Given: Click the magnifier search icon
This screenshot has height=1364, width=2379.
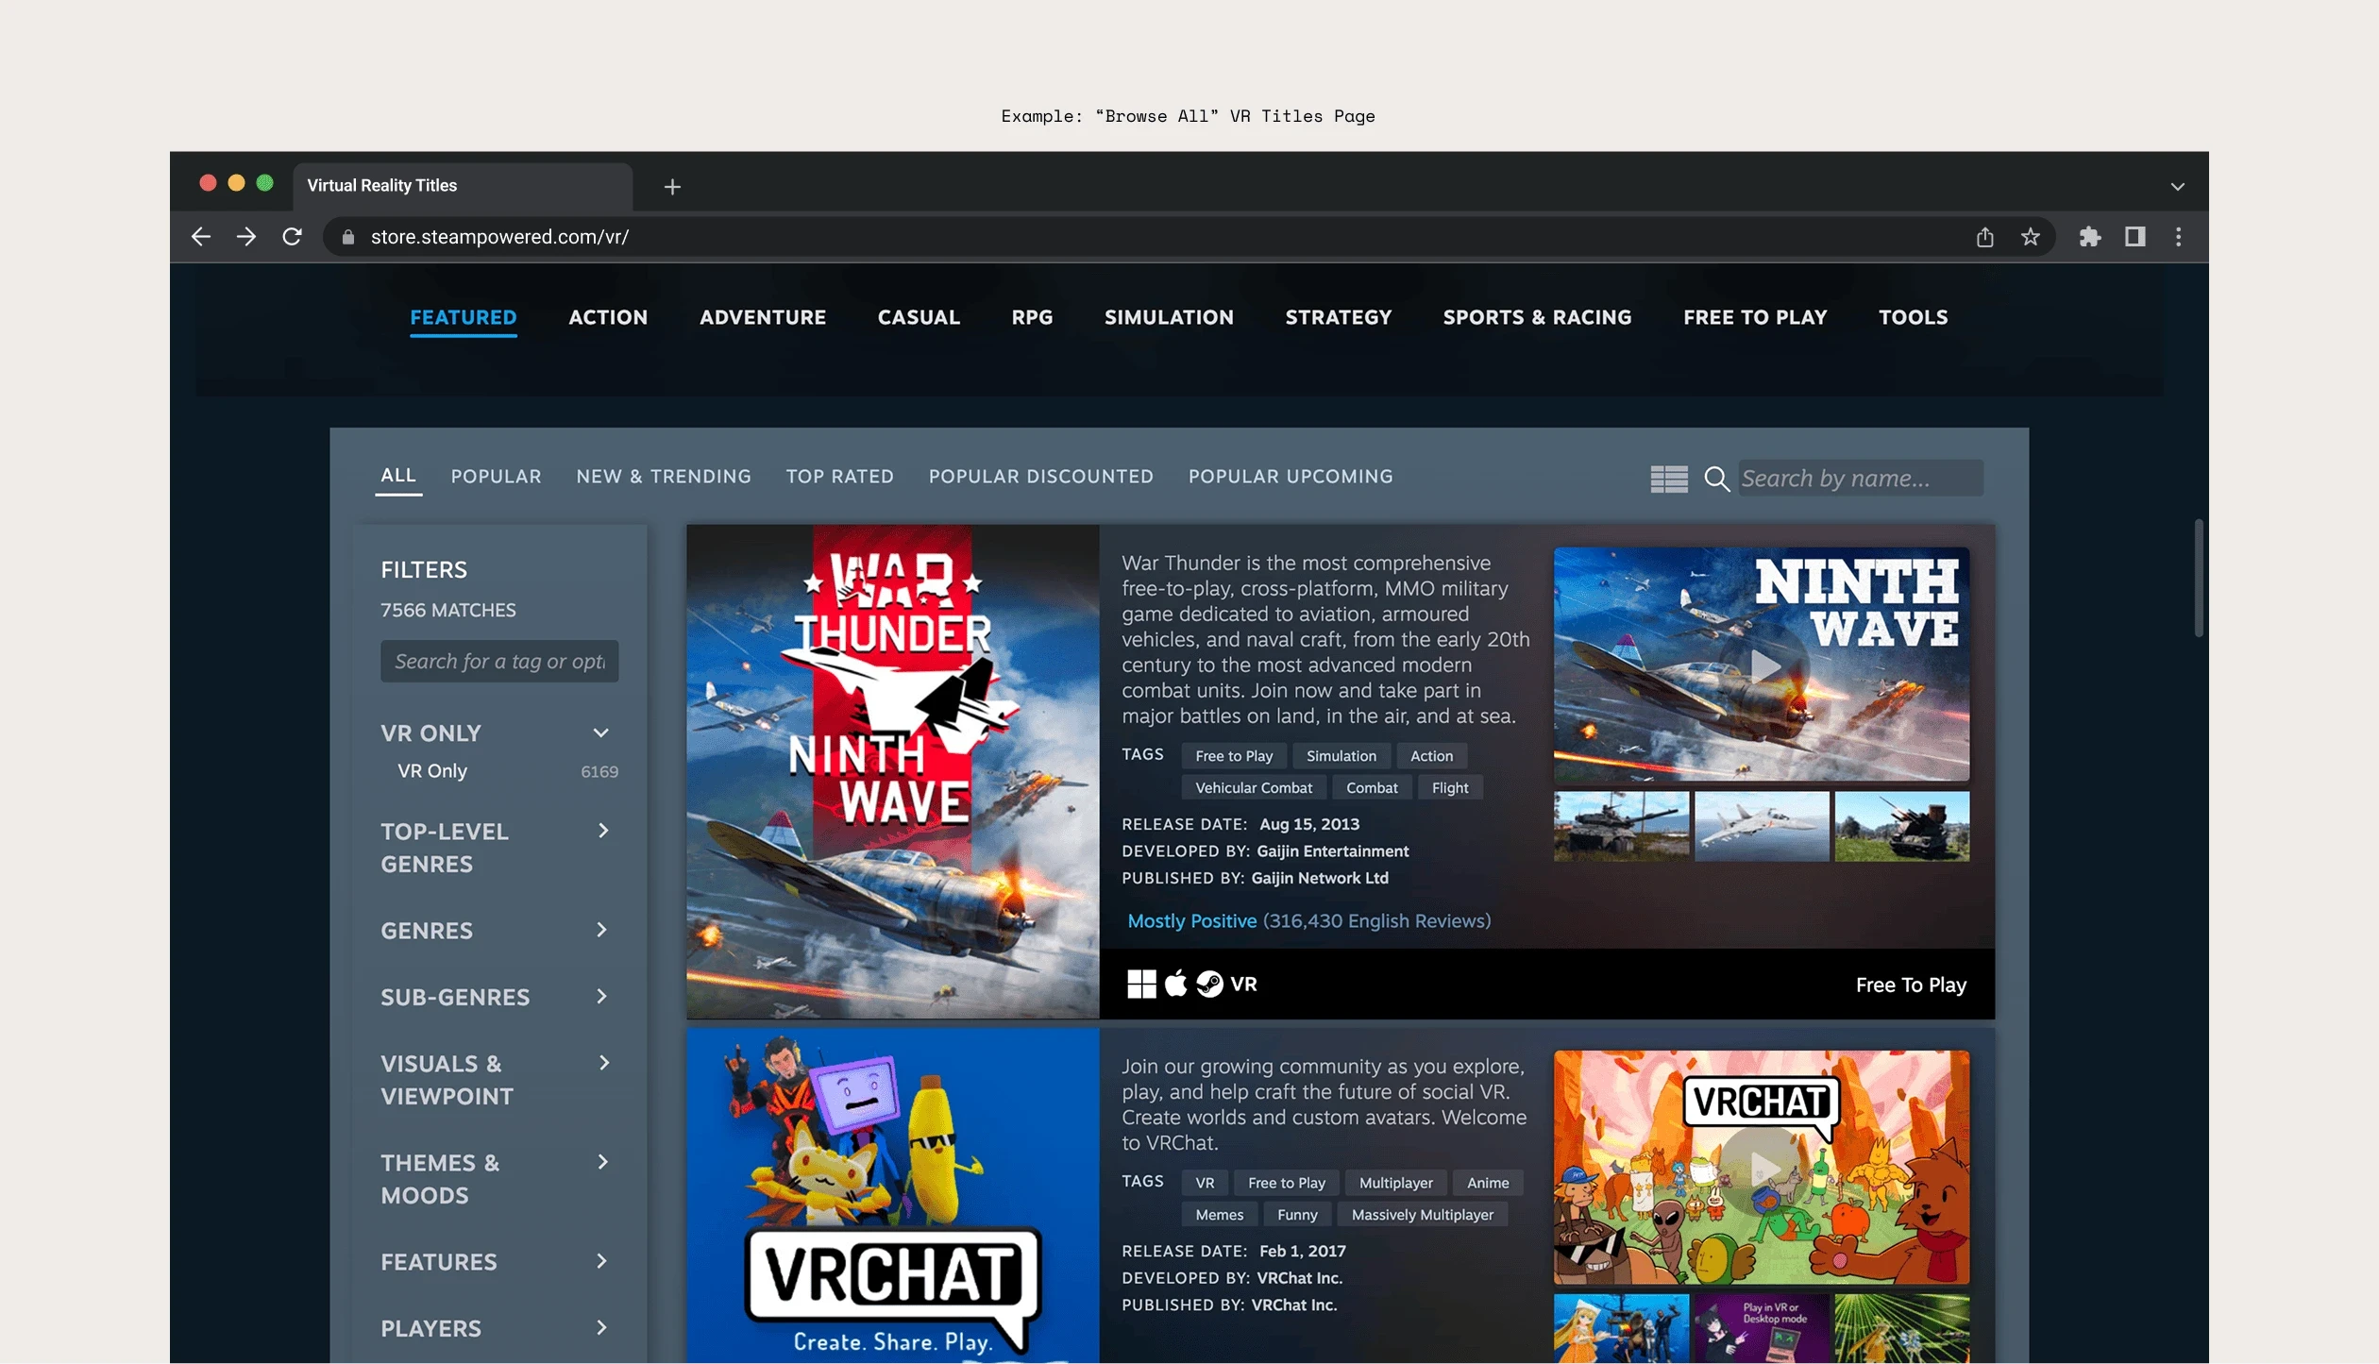Looking at the screenshot, I should [x=1717, y=479].
